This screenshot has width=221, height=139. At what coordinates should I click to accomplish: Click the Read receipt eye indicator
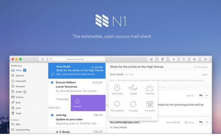tap(189, 122)
